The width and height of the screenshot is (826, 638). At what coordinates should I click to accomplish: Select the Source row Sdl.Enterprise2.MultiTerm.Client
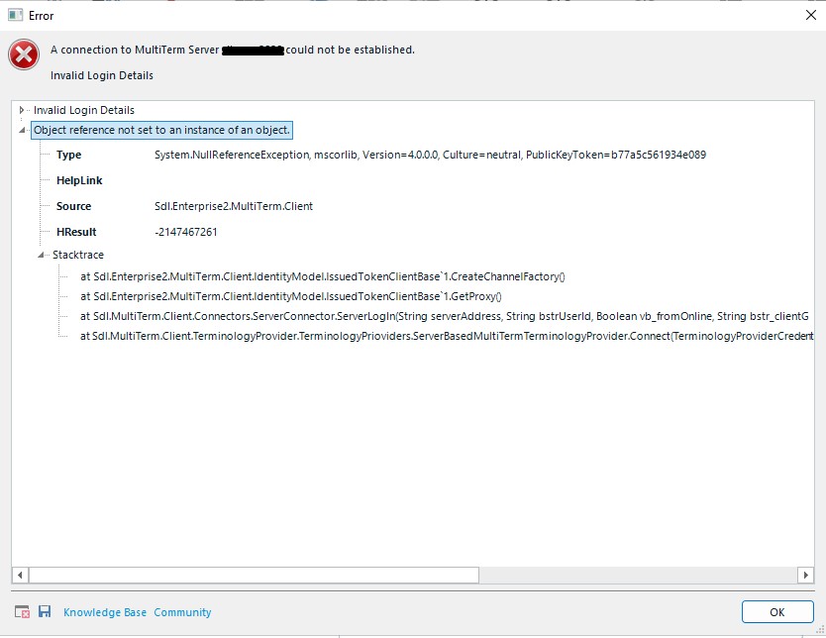(227, 206)
